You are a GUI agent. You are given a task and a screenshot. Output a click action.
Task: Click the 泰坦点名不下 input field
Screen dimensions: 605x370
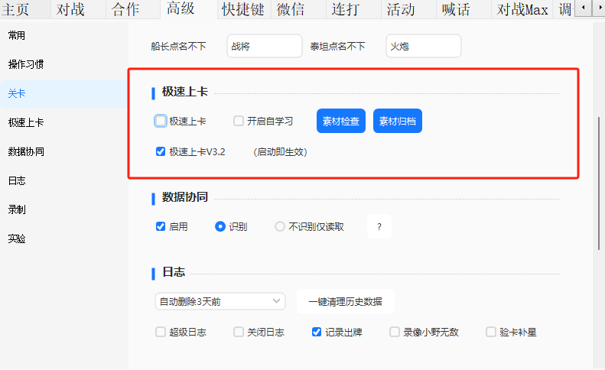(423, 47)
